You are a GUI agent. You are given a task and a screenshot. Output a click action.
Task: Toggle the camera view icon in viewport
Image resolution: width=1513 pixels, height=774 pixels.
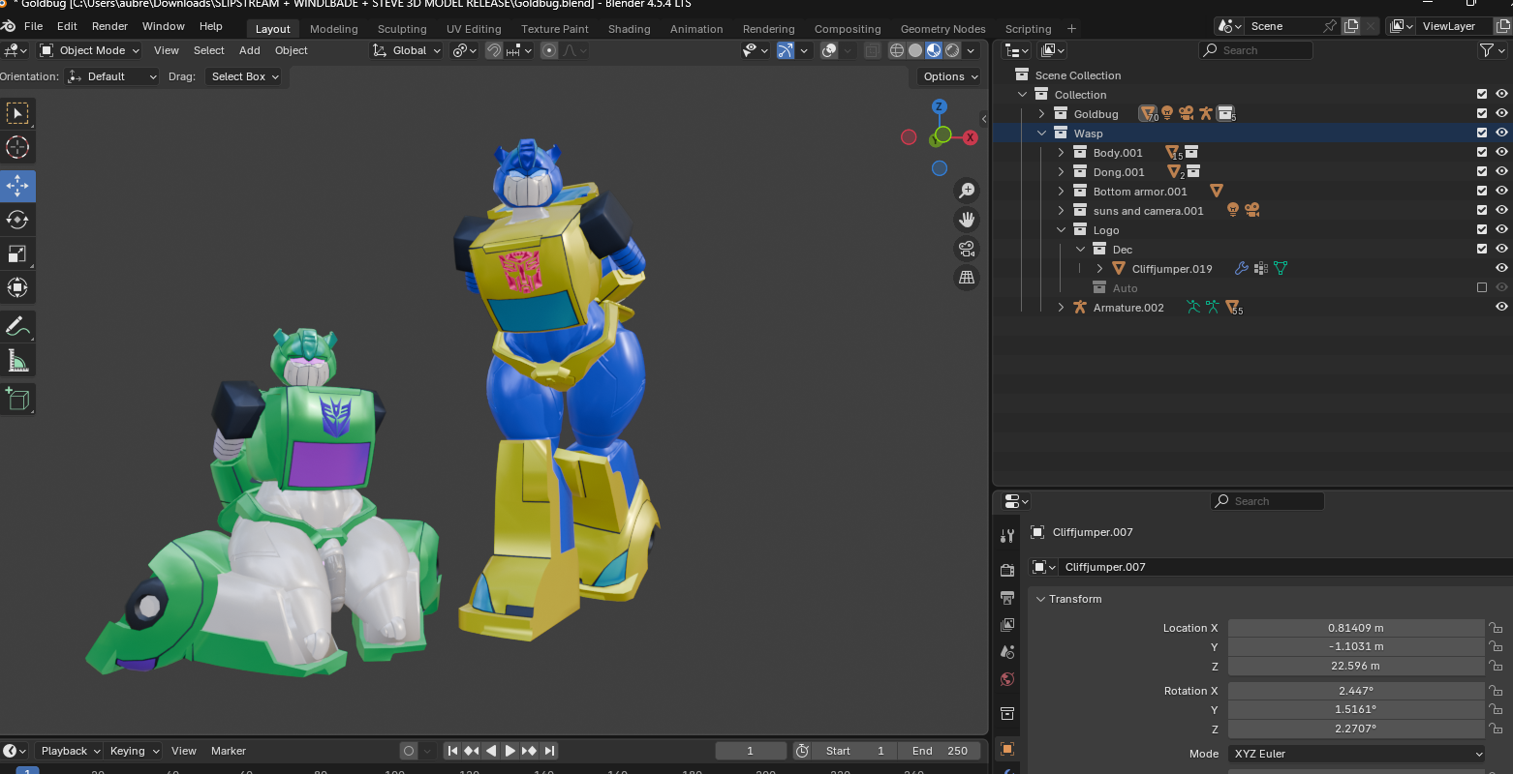point(966,249)
